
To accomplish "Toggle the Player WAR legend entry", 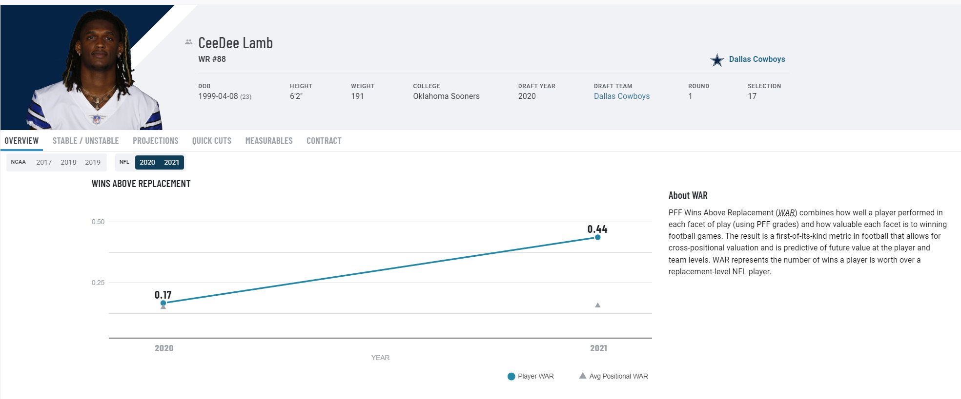I will [531, 376].
